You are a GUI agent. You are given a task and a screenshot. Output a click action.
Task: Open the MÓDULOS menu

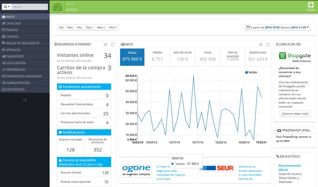[x=25, y=50]
